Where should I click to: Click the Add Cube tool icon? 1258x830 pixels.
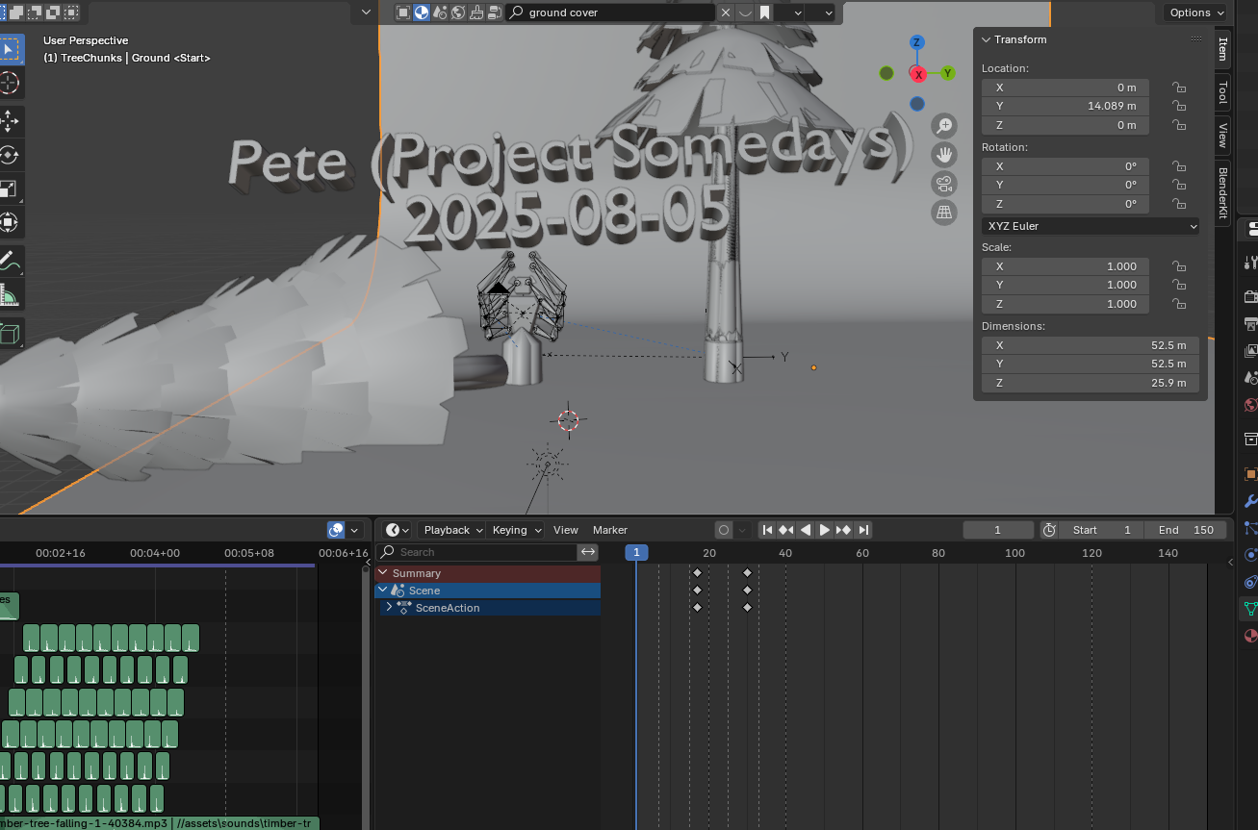click(9, 334)
